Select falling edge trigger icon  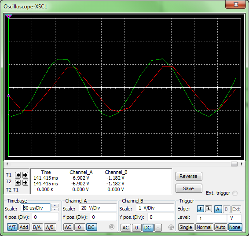[x=209, y=209]
